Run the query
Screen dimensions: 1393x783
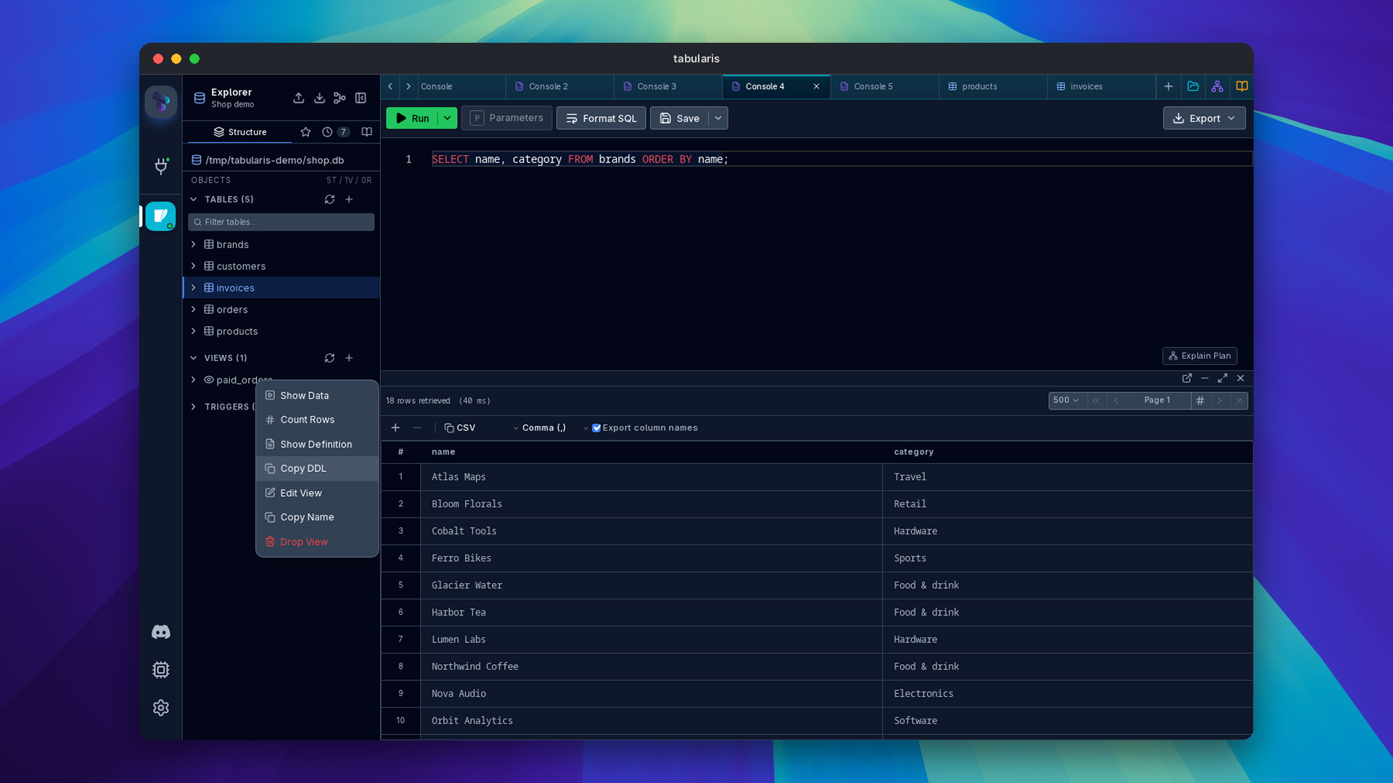(x=412, y=118)
